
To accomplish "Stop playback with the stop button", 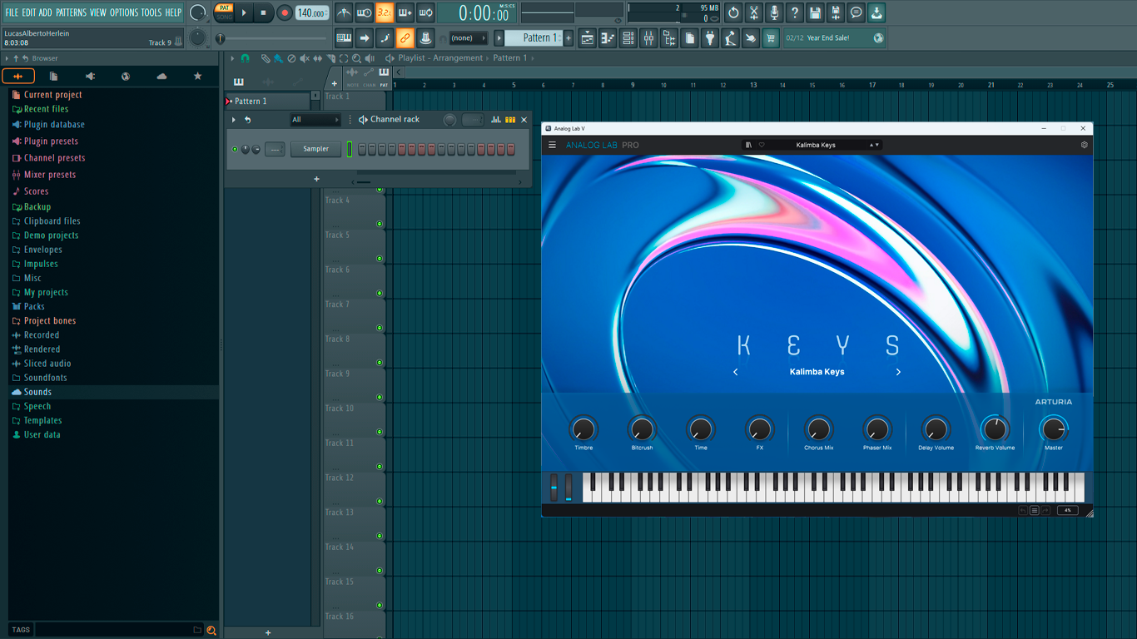I will pos(263,12).
